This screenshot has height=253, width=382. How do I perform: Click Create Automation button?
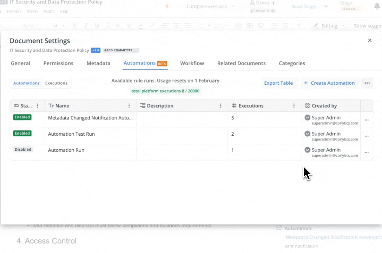tap(329, 83)
